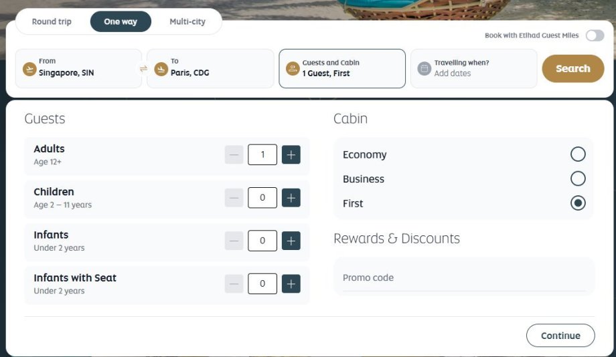Add an Infant with Seat using plus

pos(291,283)
